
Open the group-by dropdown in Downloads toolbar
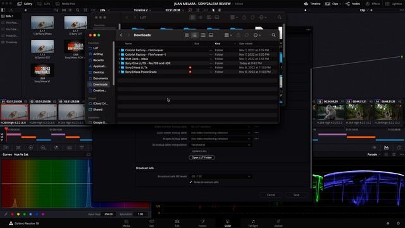(228, 35)
